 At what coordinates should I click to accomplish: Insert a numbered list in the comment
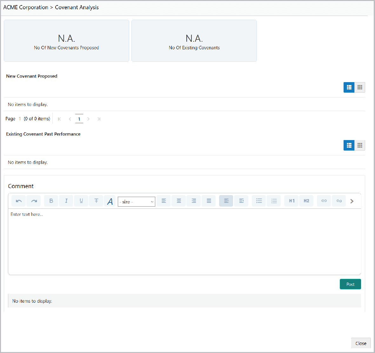[274, 201]
